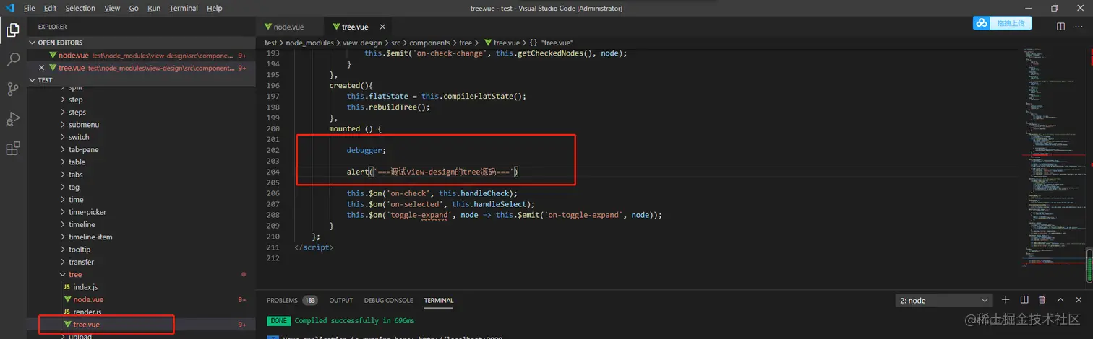Image resolution: width=1093 pixels, height=339 pixels.
Task: Expand the tag folder
Action: [x=74, y=187]
